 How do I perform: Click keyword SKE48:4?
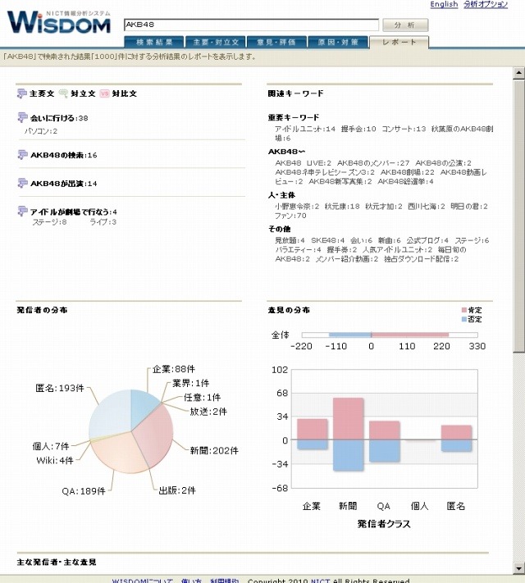(x=328, y=240)
